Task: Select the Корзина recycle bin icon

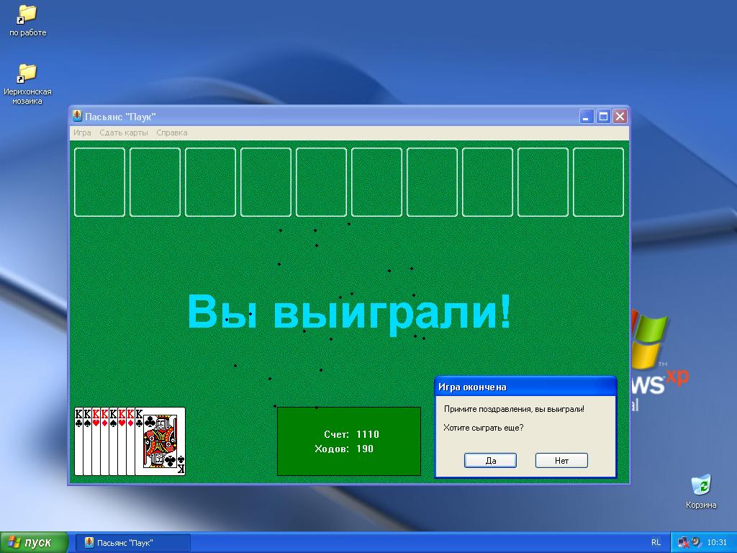Action: (x=701, y=491)
